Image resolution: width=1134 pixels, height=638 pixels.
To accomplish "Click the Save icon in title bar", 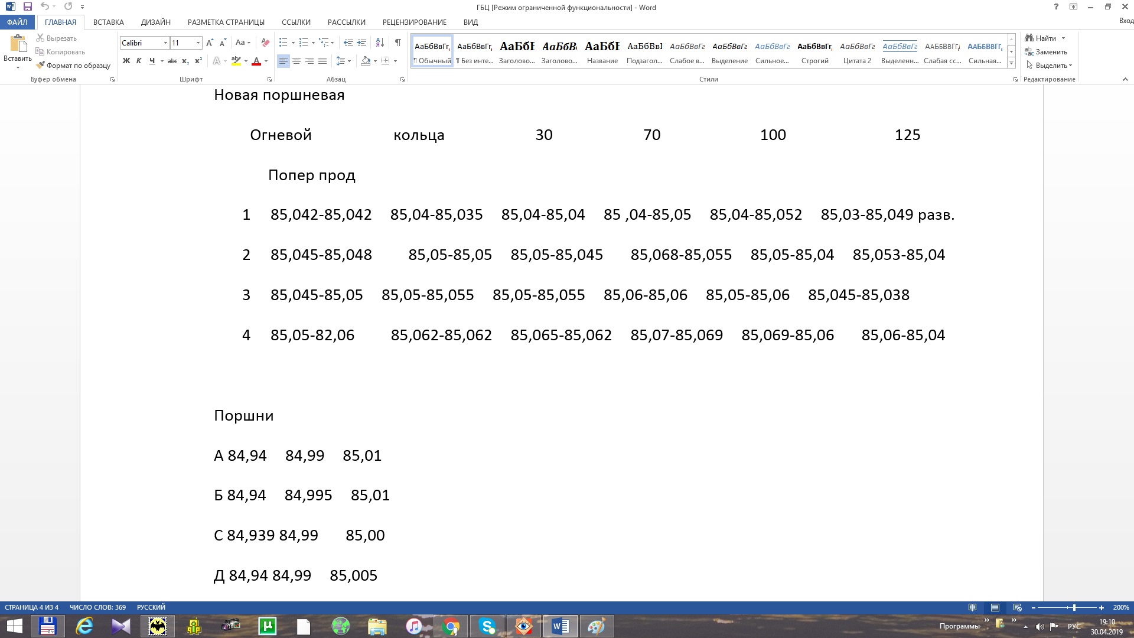I will [x=27, y=7].
